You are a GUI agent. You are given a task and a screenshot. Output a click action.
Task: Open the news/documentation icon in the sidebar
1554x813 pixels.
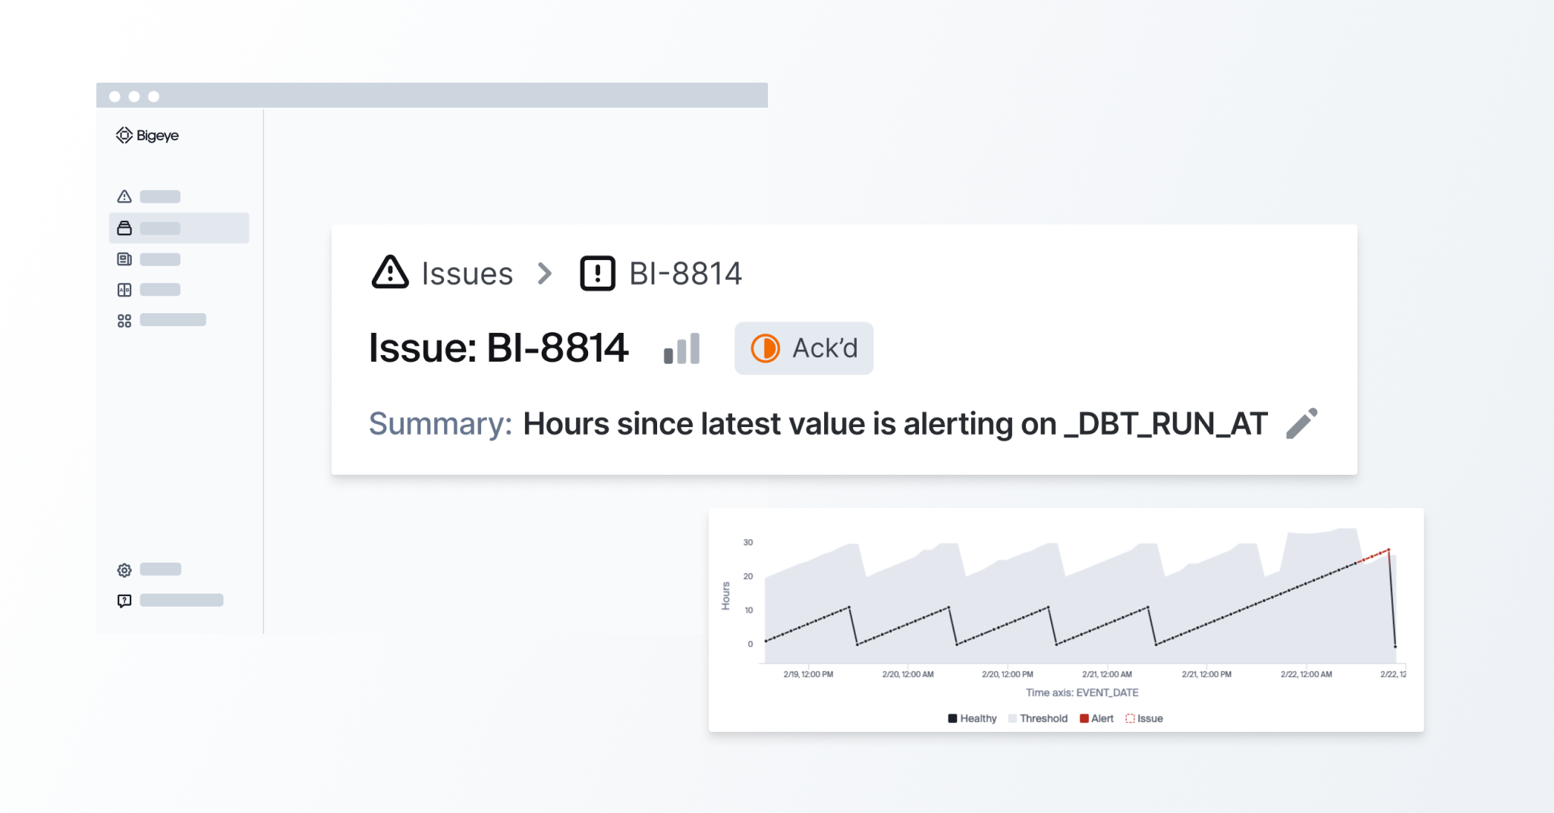[x=124, y=259]
